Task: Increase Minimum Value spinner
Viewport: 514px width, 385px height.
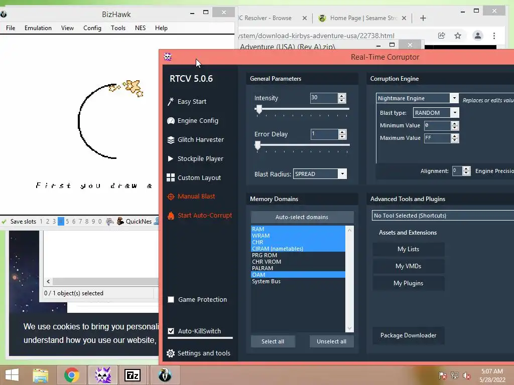Action: 454,123
